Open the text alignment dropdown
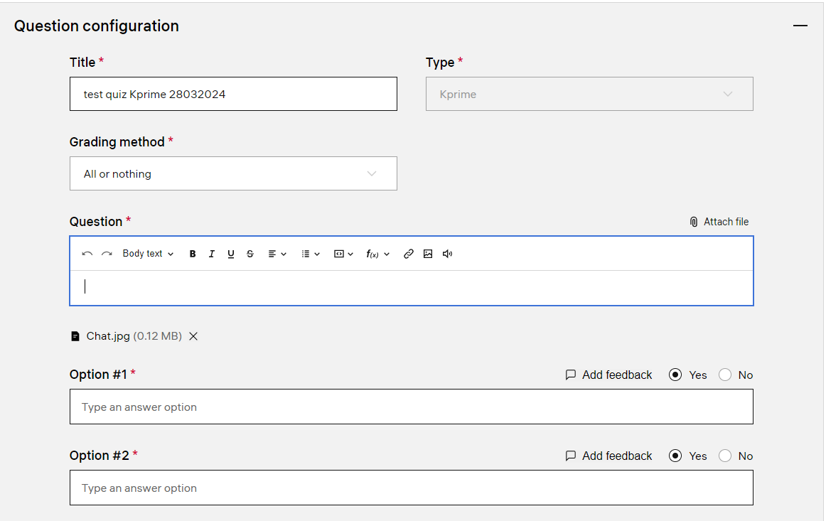 coord(277,254)
